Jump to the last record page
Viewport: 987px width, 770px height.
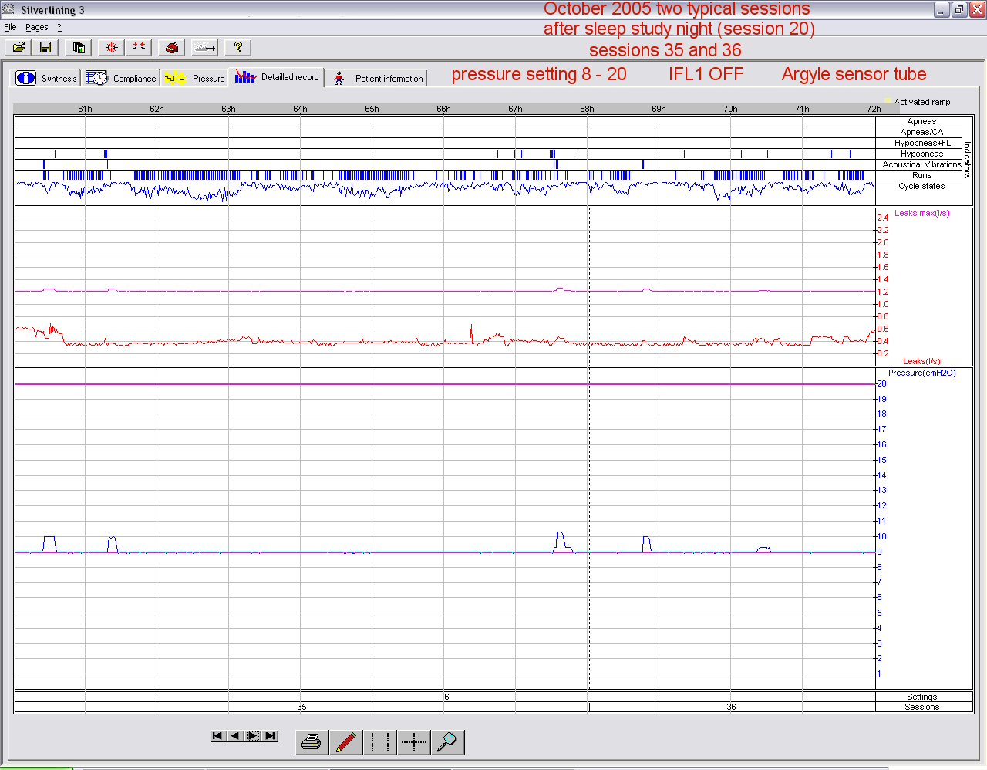[x=270, y=736]
